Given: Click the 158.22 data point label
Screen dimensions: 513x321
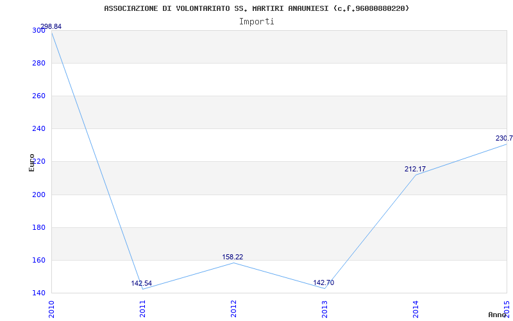Looking at the screenshot, I should click(233, 257).
